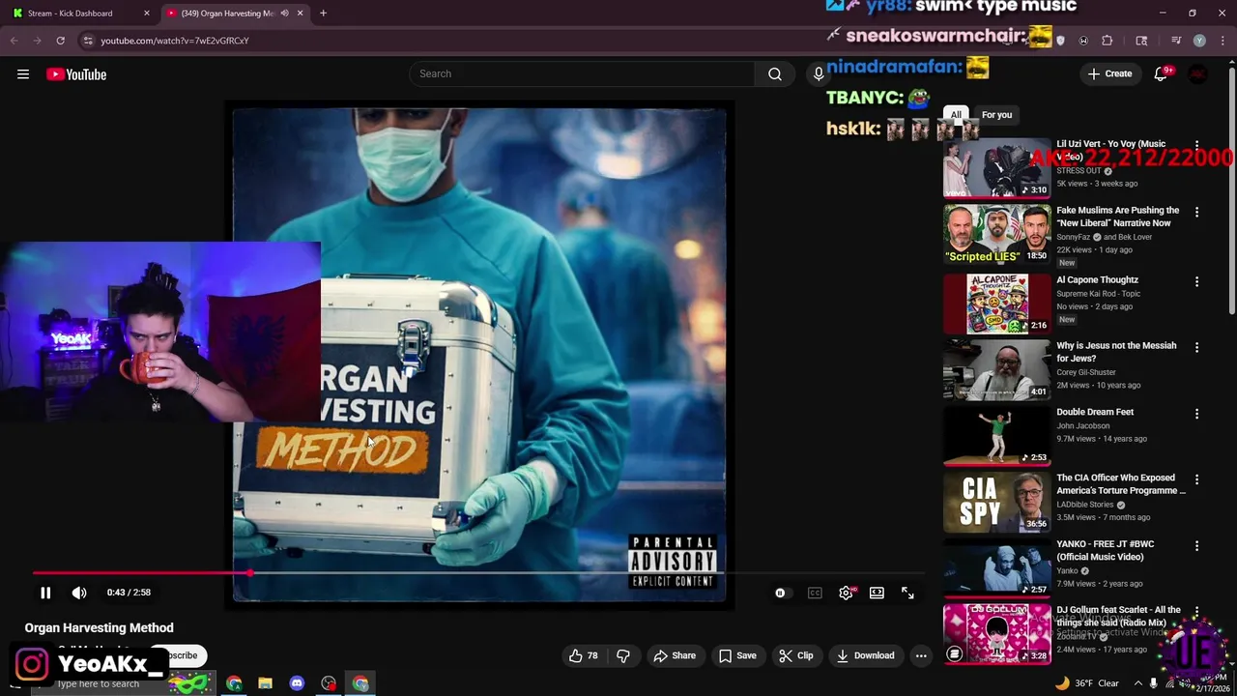Enter full screen mode
Image resolution: width=1237 pixels, height=696 pixels.
click(907, 593)
